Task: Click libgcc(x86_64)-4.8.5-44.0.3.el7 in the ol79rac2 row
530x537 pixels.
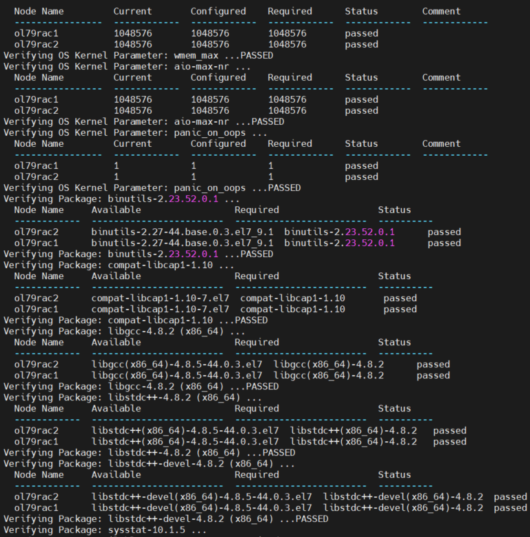Action: point(176,365)
